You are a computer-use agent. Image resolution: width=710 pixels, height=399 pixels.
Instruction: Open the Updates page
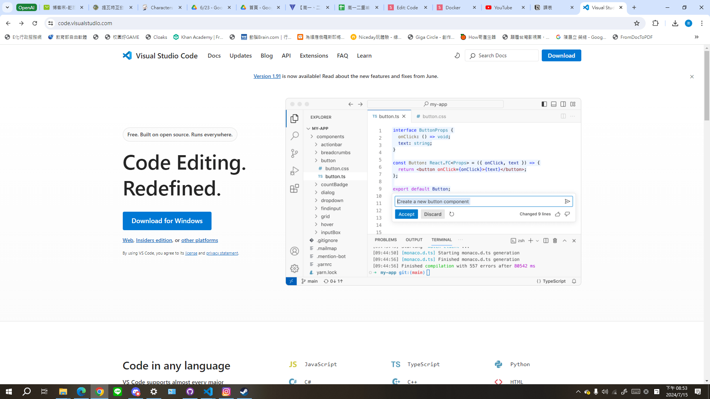point(241,55)
